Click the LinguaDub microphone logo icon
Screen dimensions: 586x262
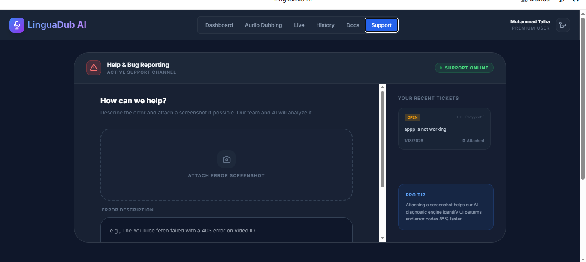click(x=17, y=25)
